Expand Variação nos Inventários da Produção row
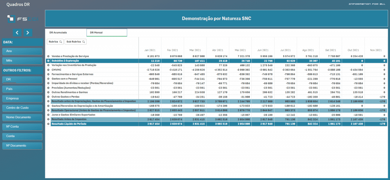The width and height of the screenshot is (390, 180). [48, 65]
